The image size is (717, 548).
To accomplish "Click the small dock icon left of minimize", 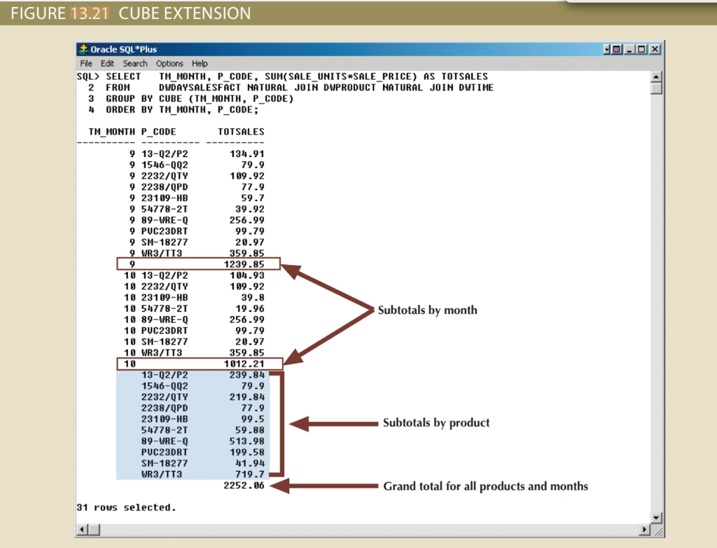I will (616, 49).
